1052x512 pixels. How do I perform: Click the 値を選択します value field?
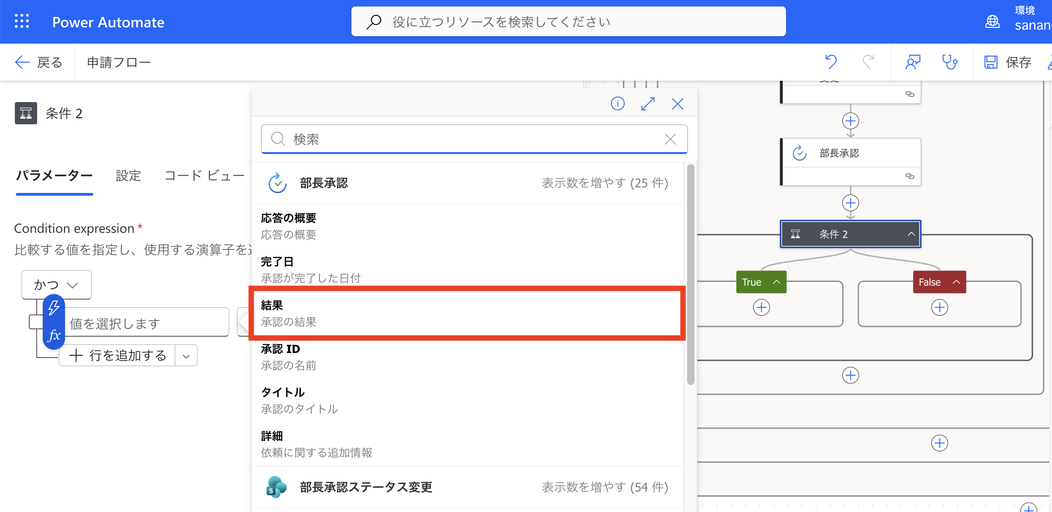146,323
